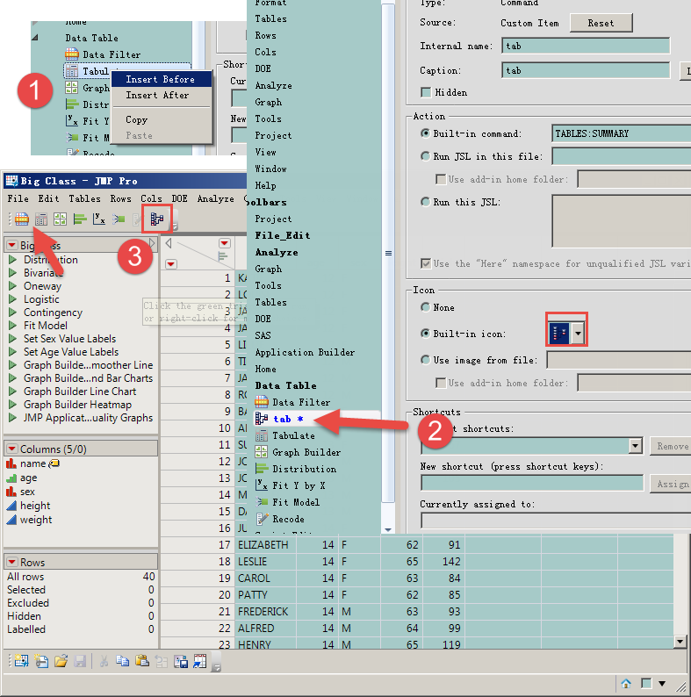Expand the bottom toolbar overflow handle
This screenshot has height=697, width=691.
point(216,663)
